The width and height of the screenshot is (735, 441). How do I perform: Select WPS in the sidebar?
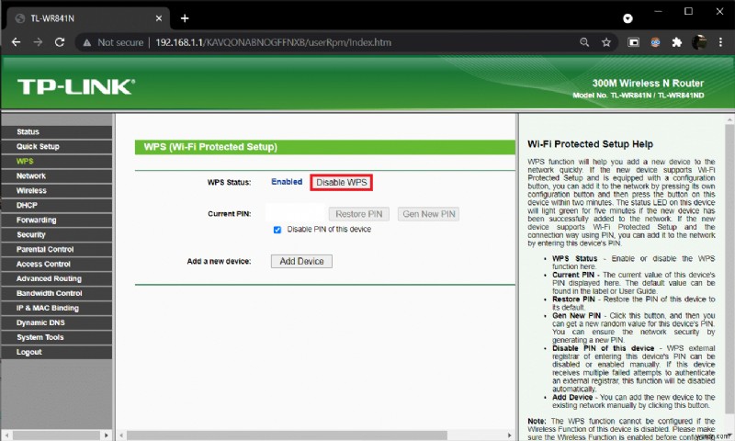click(x=57, y=161)
